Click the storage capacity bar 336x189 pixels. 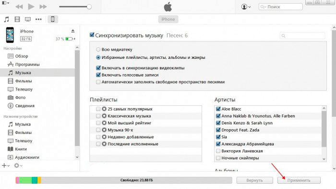tap(124, 180)
